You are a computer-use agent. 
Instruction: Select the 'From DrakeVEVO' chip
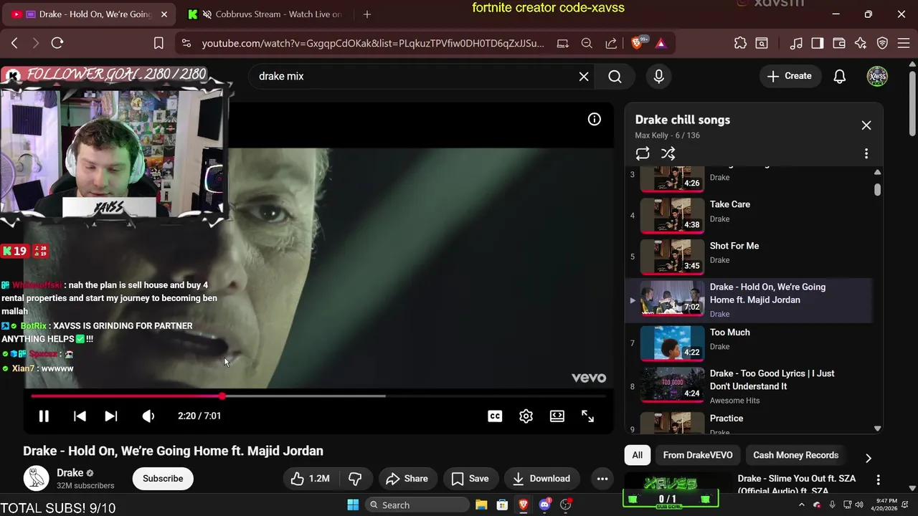coord(698,455)
